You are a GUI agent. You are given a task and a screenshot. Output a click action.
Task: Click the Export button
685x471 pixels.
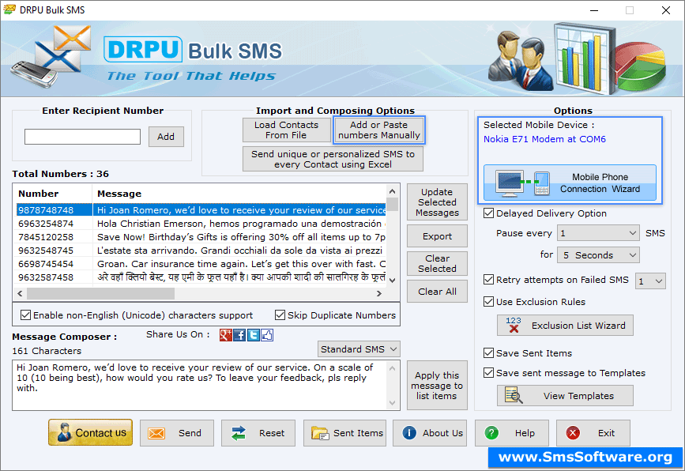click(x=437, y=236)
